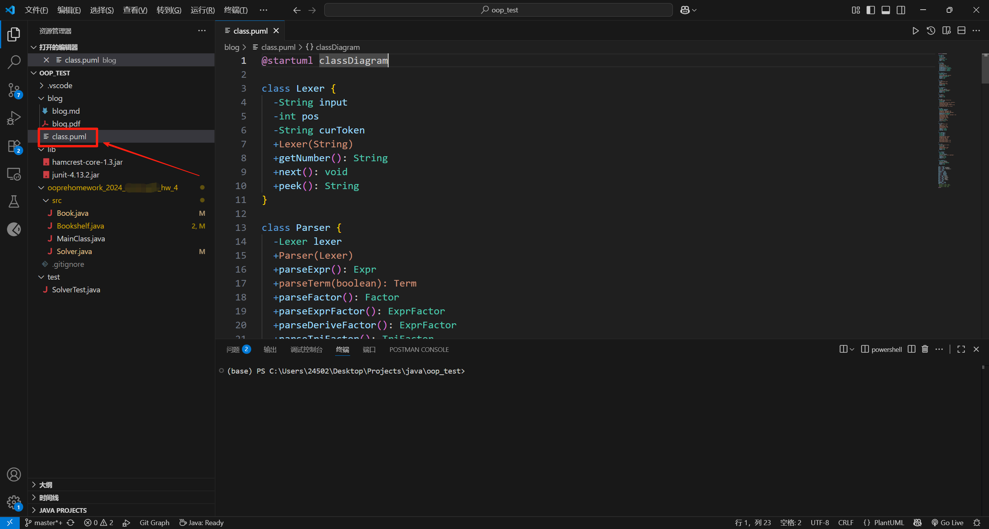Expand the JAVA PROJECTS section
Image resolution: width=989 pixels, height=529 pixels.
tap(63, 510)
